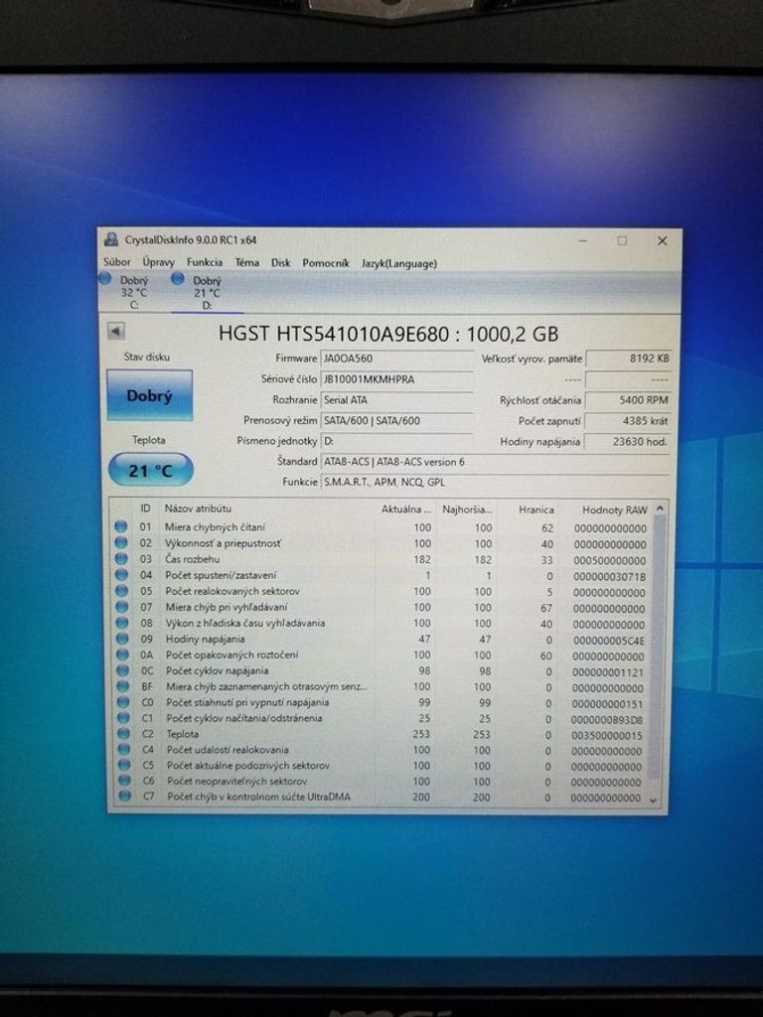Click the Funkcie field S.M.A.R.T., APM, NCQ

[495, 482]
